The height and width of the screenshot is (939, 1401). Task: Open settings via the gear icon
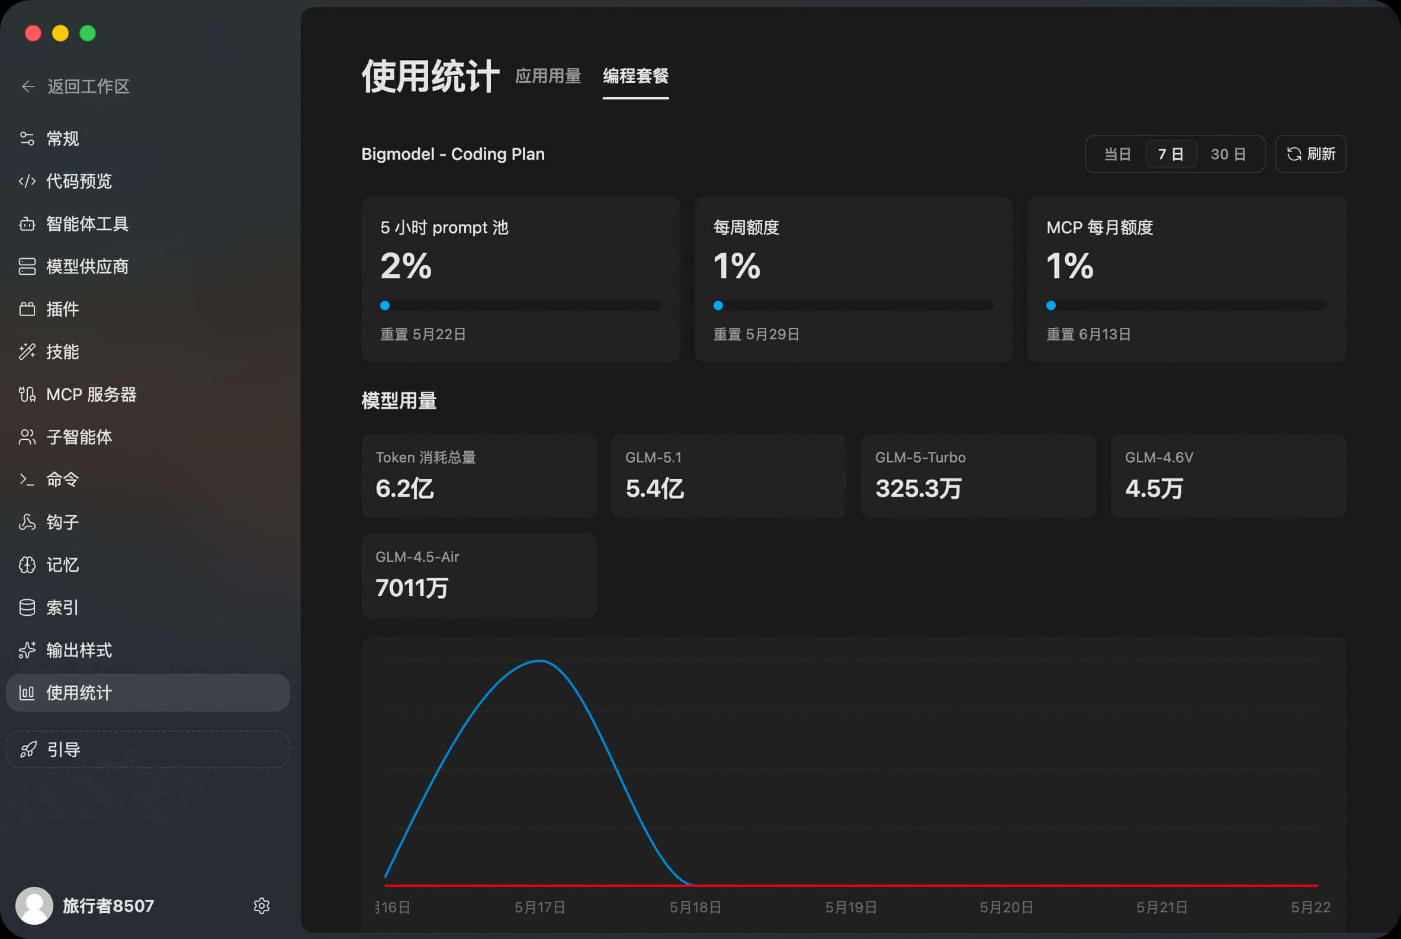coord(262,906)
